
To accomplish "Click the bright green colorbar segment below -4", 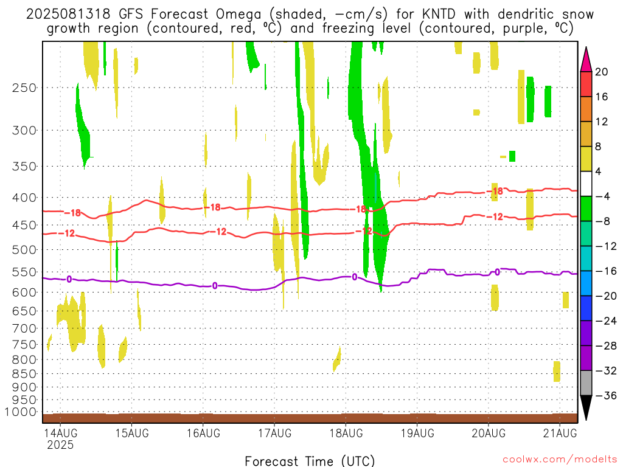I will (586, 209).
